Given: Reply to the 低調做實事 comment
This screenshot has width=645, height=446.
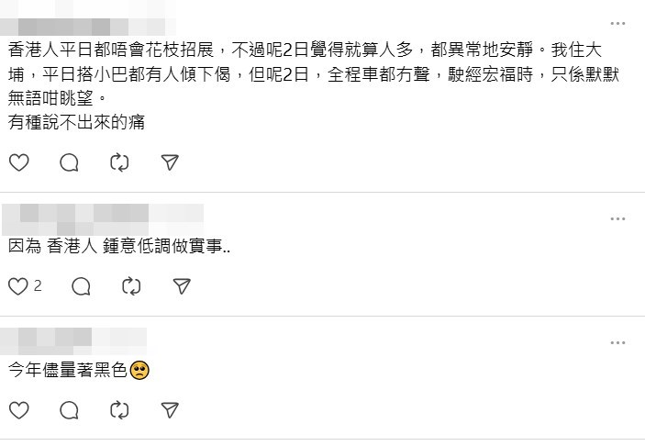Looking at the screenshot, I should pos(81,286).
